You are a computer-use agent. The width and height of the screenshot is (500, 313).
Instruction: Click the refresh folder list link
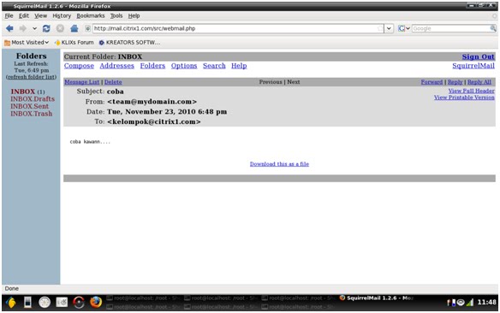pos(31,77)
